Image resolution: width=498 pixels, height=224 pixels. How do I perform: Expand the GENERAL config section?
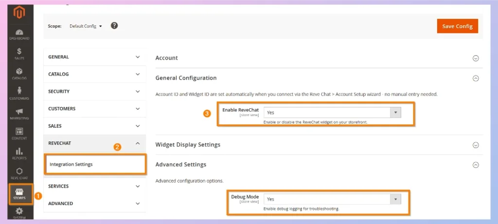click(95, 57)
